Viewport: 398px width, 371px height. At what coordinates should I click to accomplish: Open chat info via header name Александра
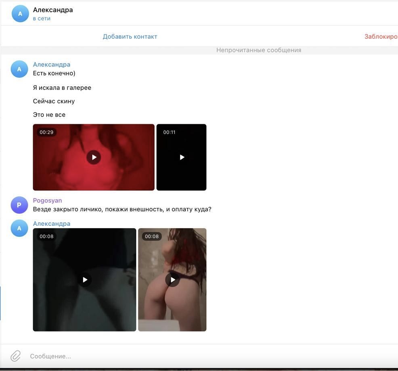coord(53,10)
